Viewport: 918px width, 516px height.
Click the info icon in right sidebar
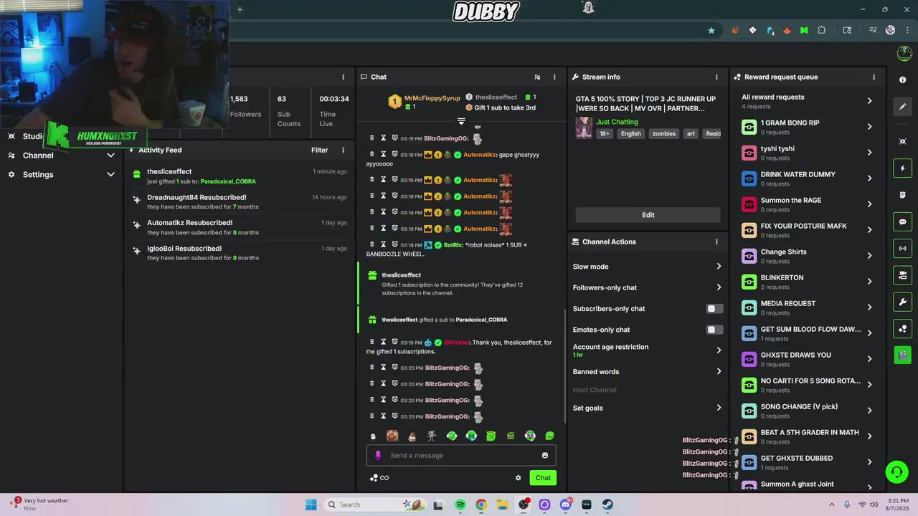pyautogui.click(x=903, y=80)
